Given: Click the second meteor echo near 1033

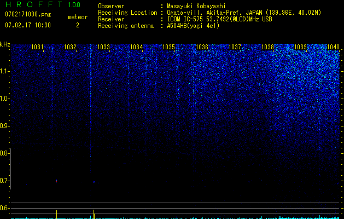Looking at the screenshot, I should click(94, 182).
